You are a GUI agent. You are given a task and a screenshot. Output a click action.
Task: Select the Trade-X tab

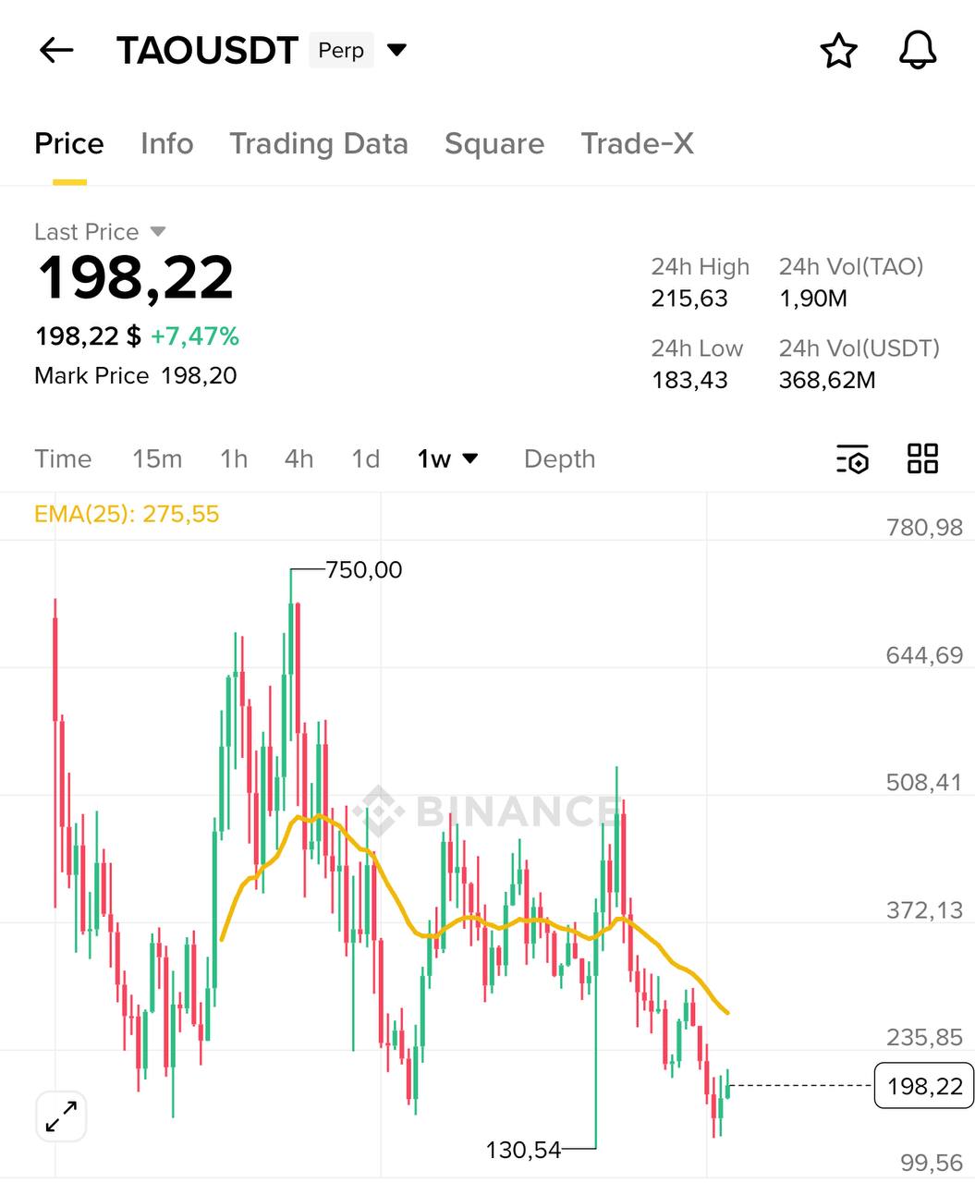pyautogui.click(x=637, y=144)
